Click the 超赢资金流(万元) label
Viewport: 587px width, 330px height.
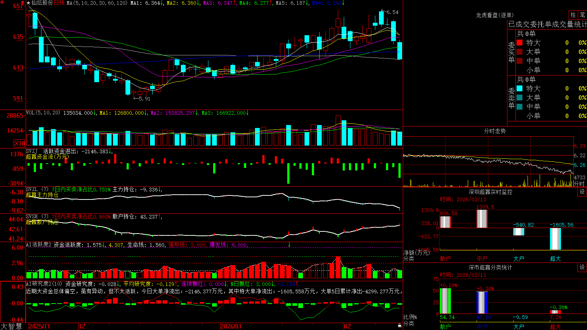pyautogui.click(x=47, y=157)
